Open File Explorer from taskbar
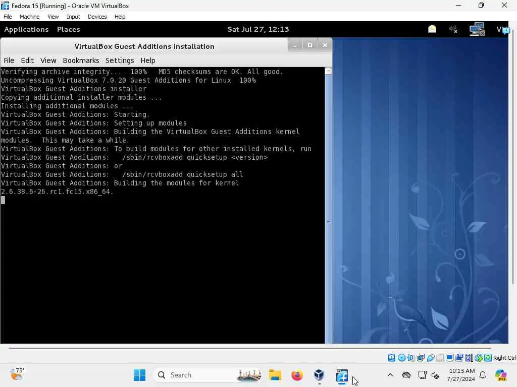517x387 pixels. pos(275,375)
